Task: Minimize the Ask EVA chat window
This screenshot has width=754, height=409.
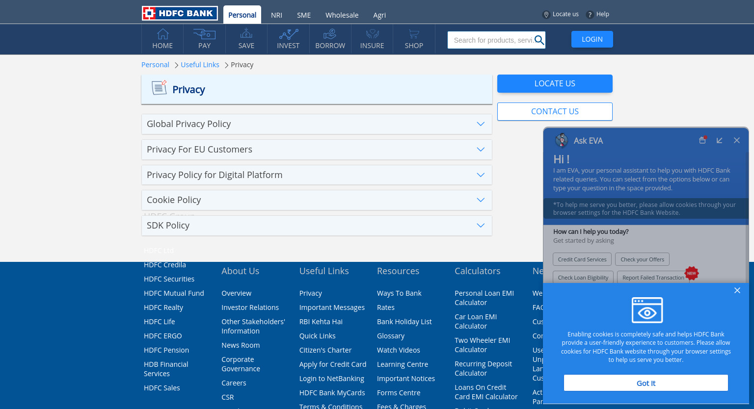Action: (x=719, y=140)
